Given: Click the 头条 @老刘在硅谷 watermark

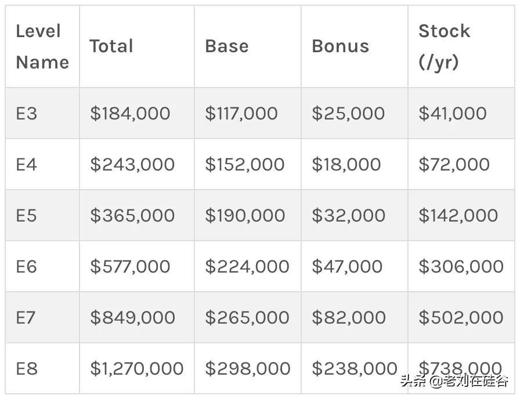Looking at the screenshot, I should 454,381.
